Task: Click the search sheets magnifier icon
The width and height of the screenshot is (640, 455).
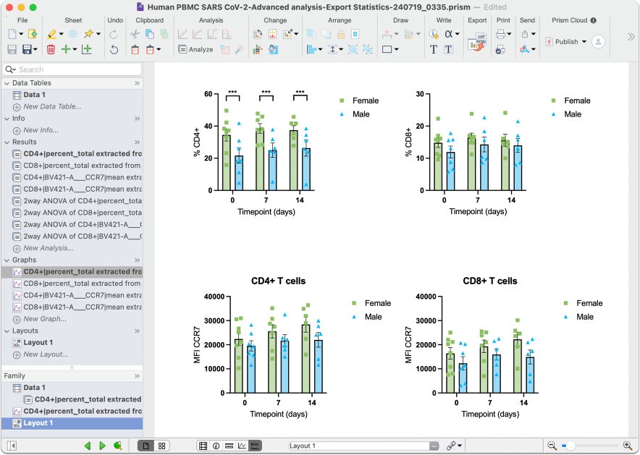Action: [117, 446]
